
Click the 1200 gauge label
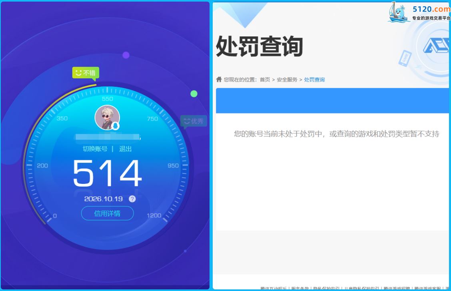click(x=154, y=215)
